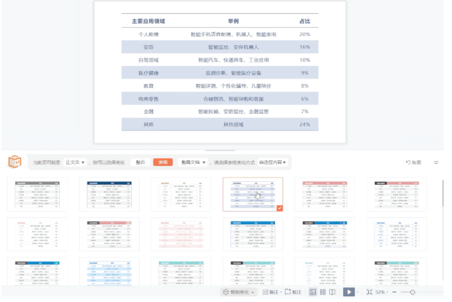This screenshot has width=452, height=302.
Task: Switch to reading view book icon
Action: (x=333, y=292)
